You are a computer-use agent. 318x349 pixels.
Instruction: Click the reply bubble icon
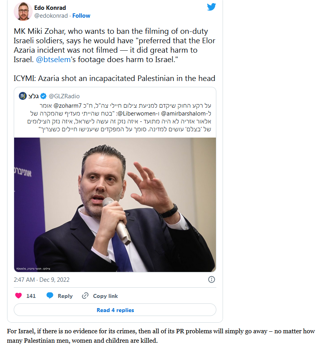point(50,296)
